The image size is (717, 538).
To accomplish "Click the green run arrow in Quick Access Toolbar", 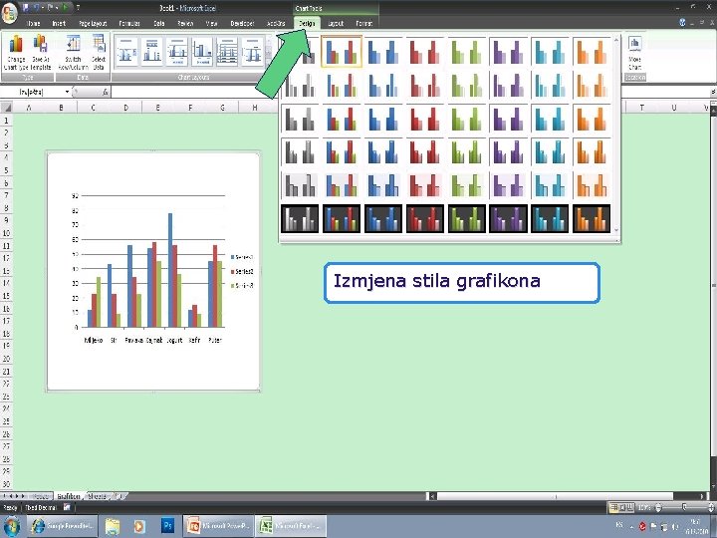I will 66,8.
